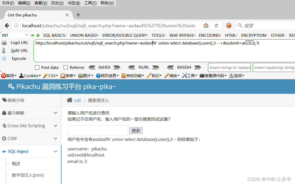The image size is (295, 184).
Task: Open the Cookies toolbar menu
Action: (30, 76)
